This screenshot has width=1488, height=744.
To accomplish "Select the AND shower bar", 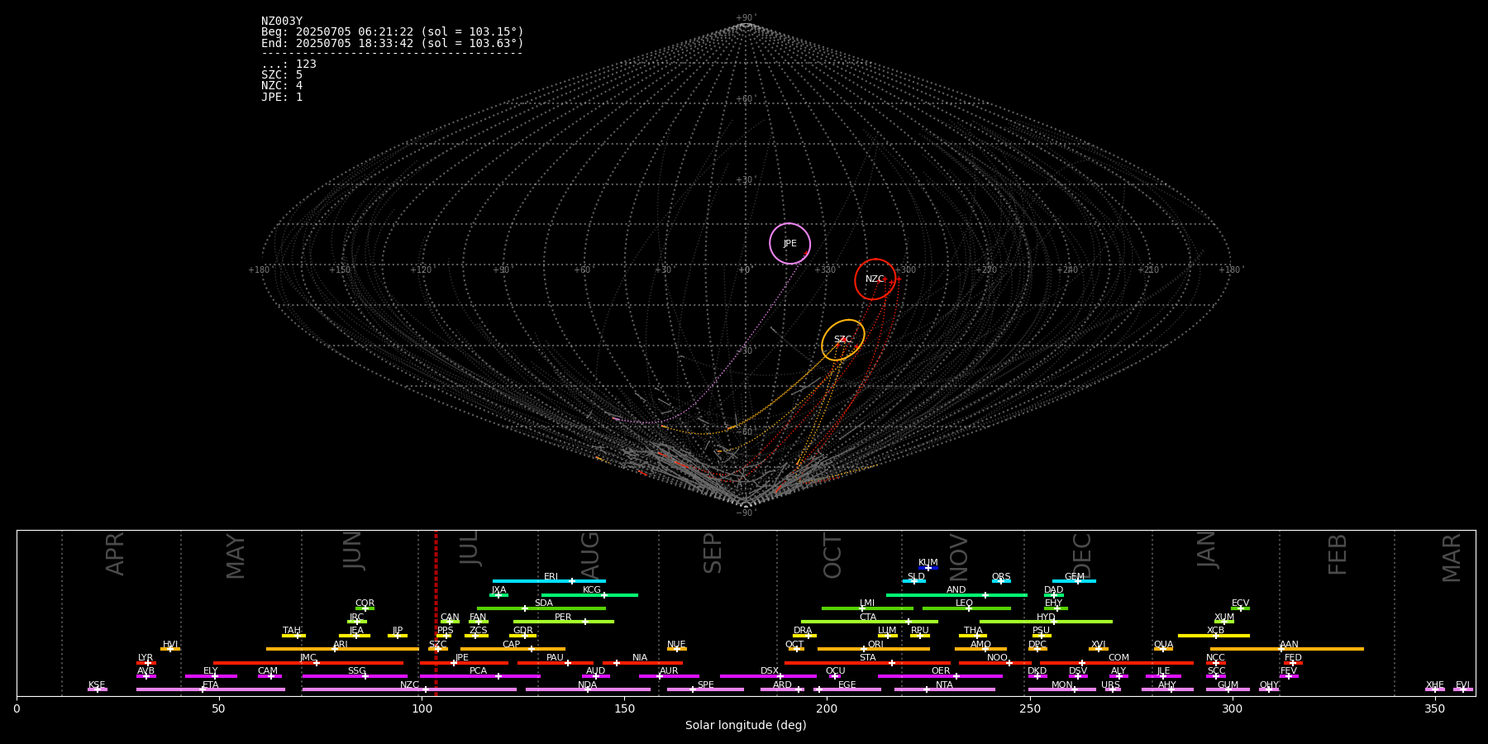I will click(x=956, y=594).
